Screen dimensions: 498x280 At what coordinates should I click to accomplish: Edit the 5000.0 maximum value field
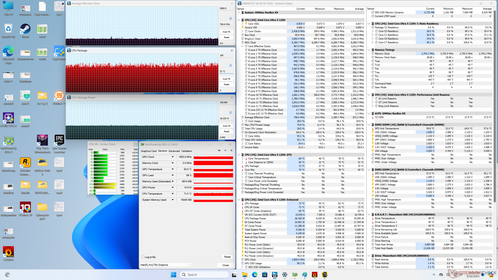pos(226,8)
